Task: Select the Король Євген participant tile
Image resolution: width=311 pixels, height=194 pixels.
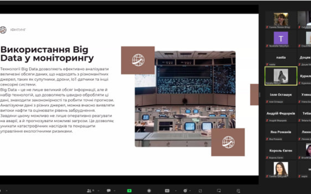Action: coord(281,151)
